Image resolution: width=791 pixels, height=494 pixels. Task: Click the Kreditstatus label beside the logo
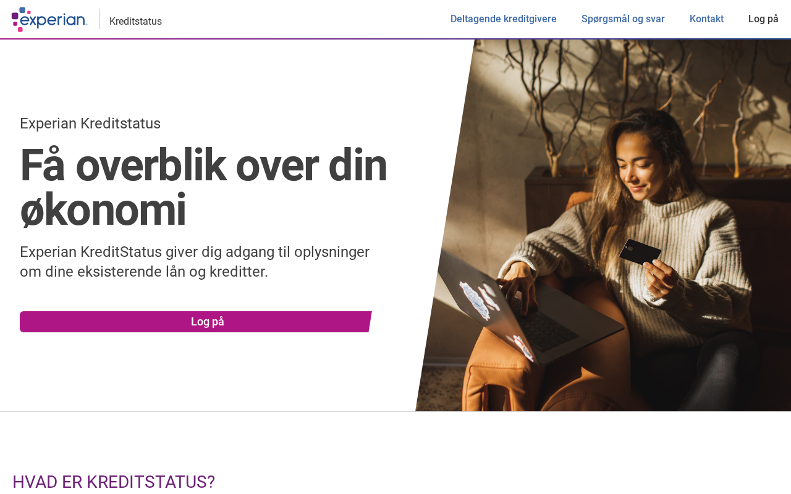click(135, 21)
